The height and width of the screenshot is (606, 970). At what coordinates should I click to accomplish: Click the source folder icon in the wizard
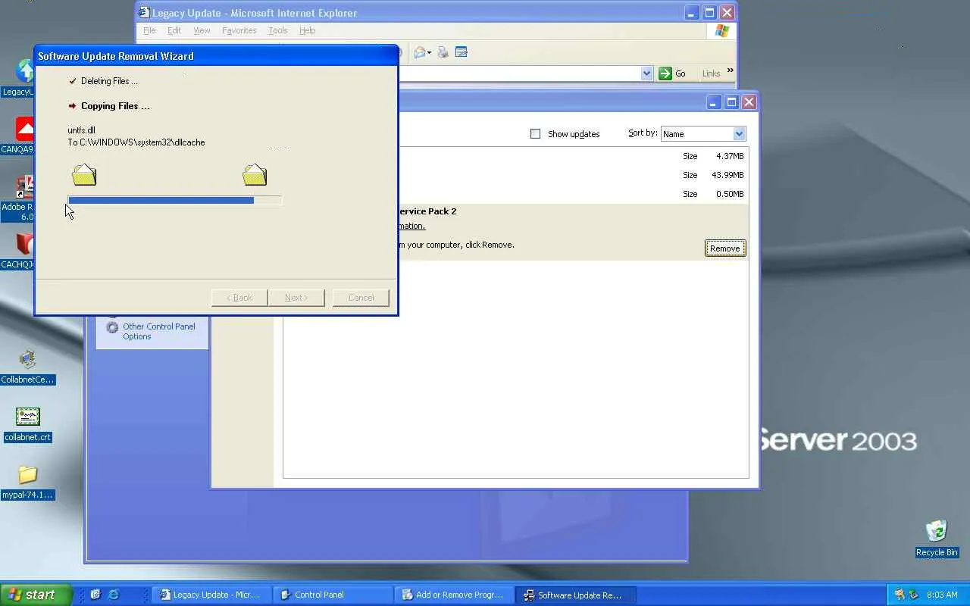click(x=84, y=175)
